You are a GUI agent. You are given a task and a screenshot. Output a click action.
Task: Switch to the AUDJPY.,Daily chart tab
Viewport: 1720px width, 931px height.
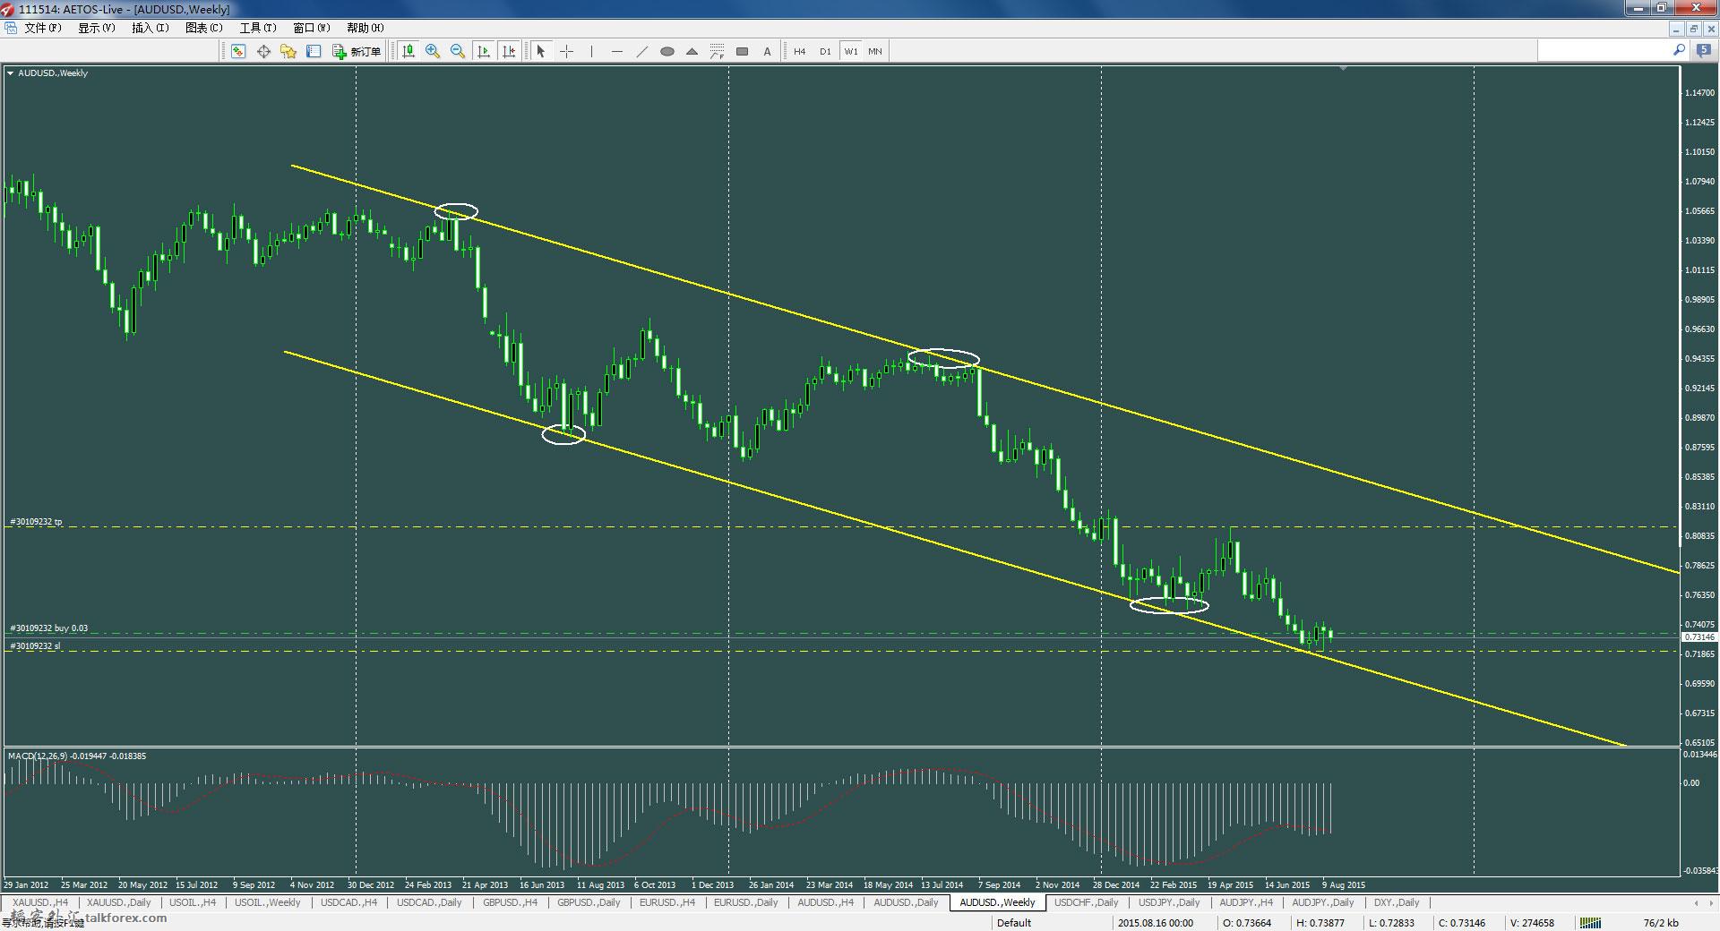1322,902
